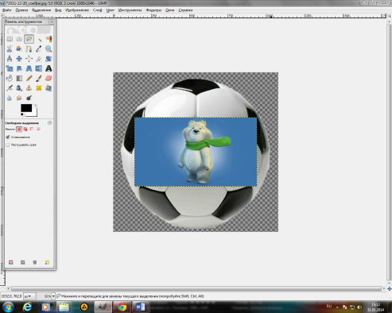Open the Слой menu
Viewport: 392px width, 313px height.
(x=97, y=10)
